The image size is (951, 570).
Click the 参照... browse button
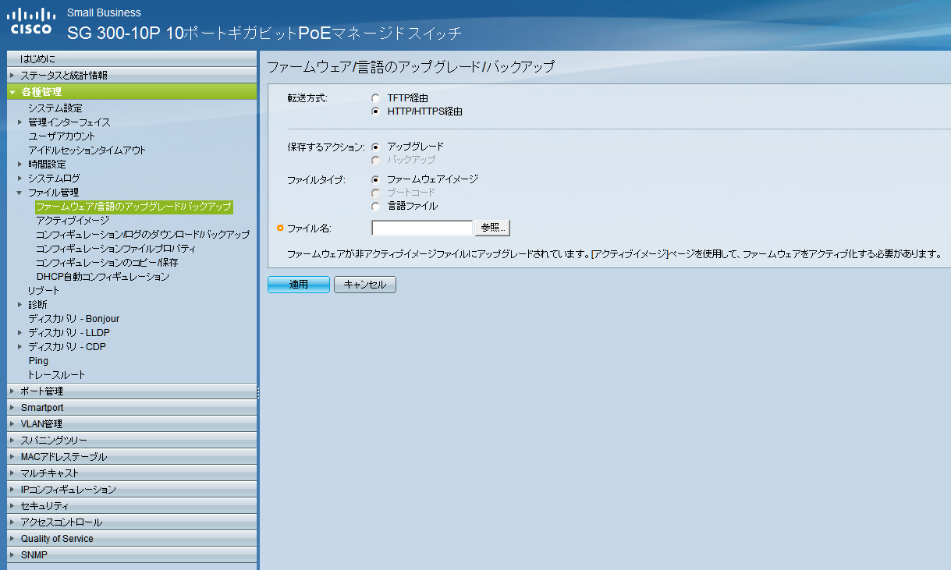(x=492, y=228)
